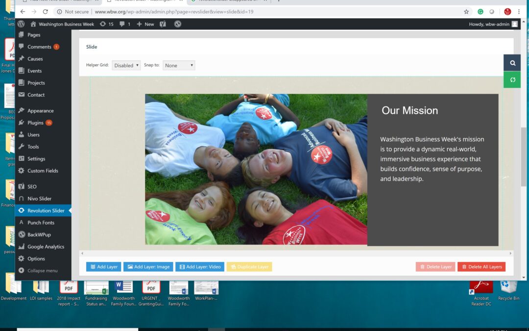Image resolution: width=529 pixels, height=331 pixels.
Task: Click the Washington Business Week site link
Action: [x=62, y=24]
